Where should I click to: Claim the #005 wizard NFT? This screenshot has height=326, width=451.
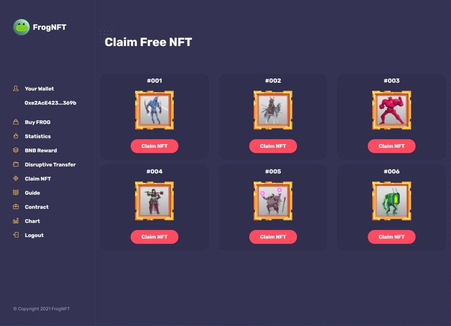click(x=273, y=237)
